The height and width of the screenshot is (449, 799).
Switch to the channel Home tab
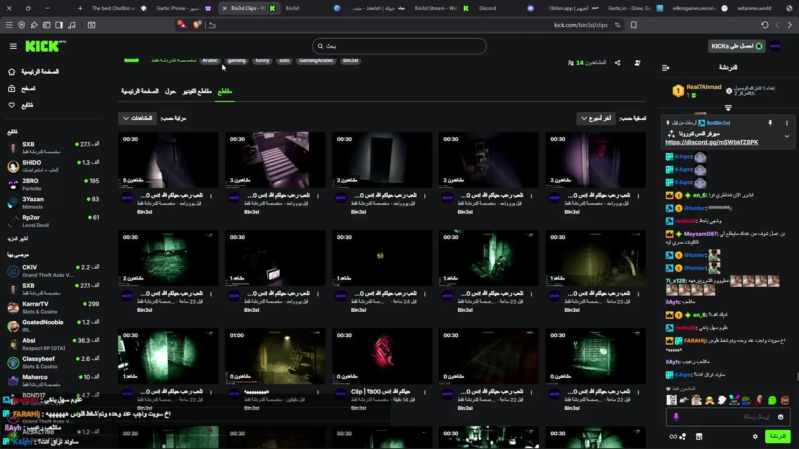140,91
